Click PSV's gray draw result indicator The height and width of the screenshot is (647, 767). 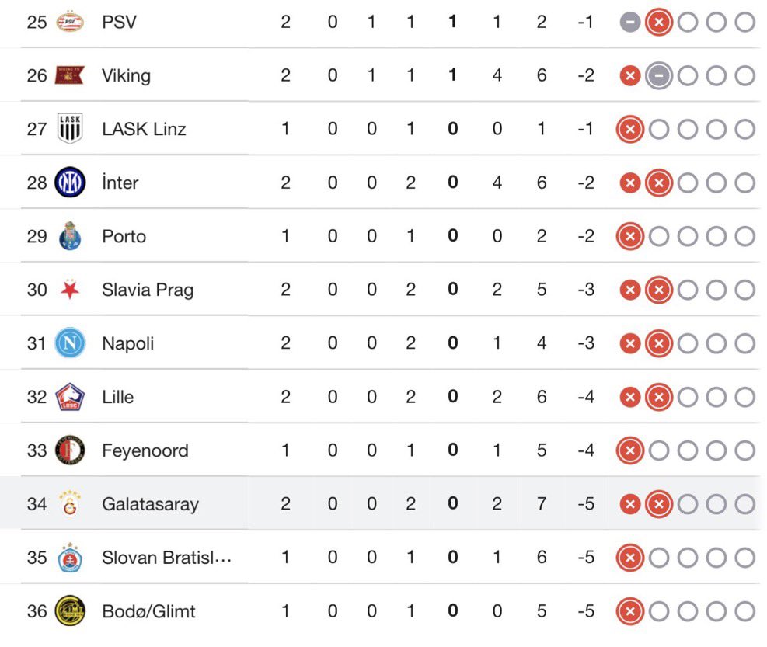click(630, 22)
